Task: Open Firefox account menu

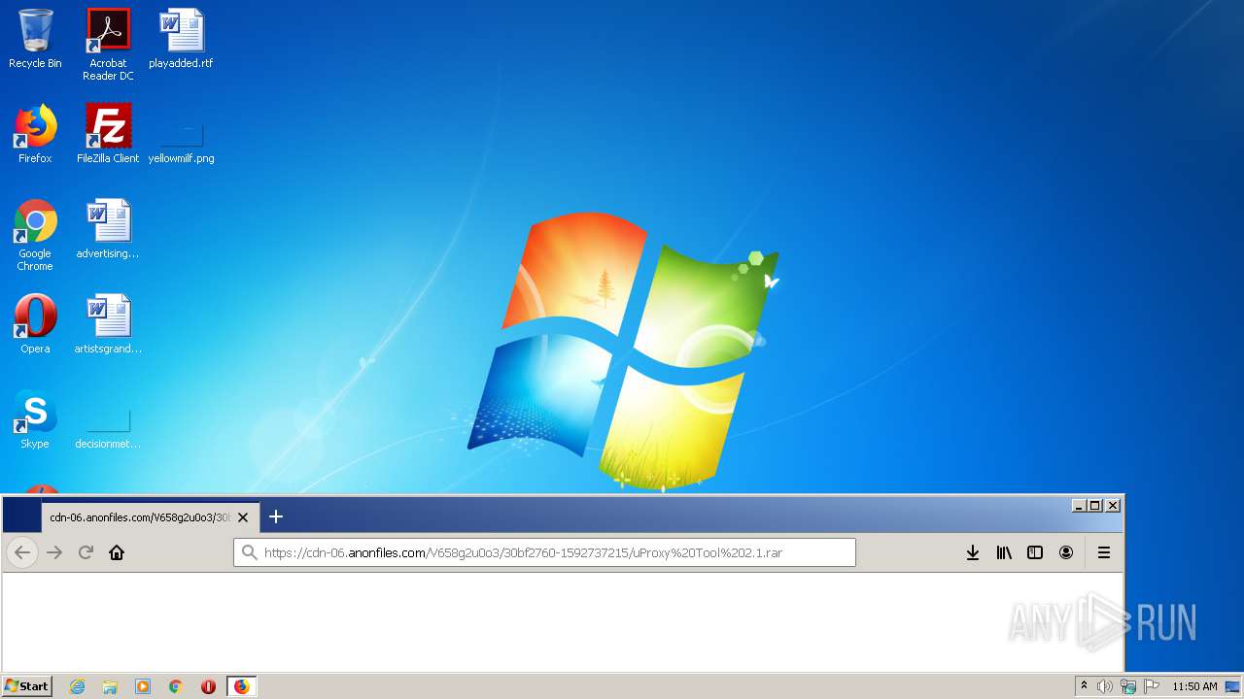Action: click(1066, 552)
